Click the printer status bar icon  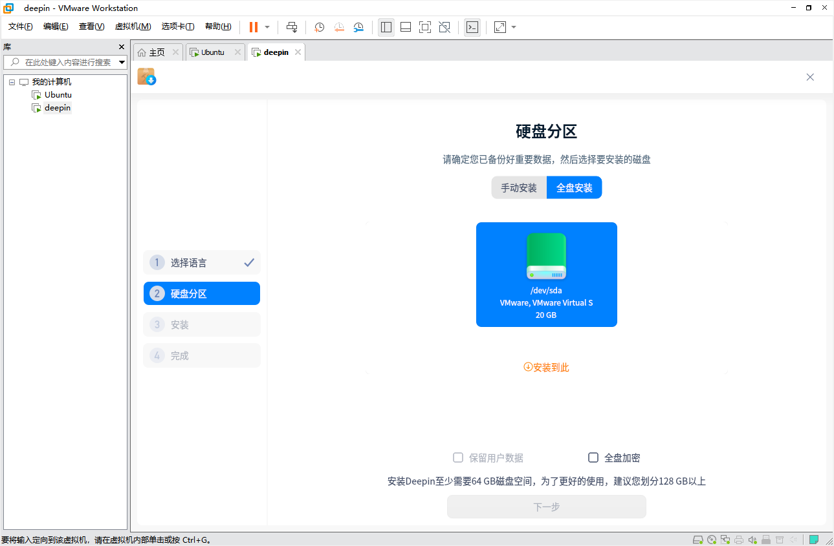pos(739,540)
